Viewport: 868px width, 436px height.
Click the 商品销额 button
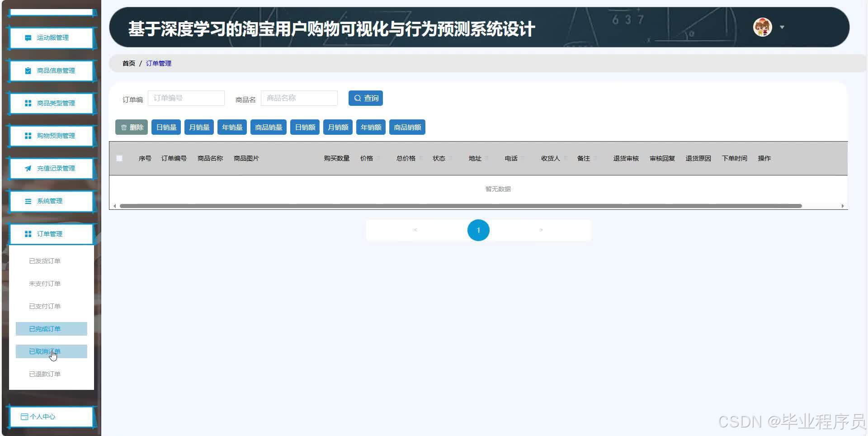(x=407, y=128)
